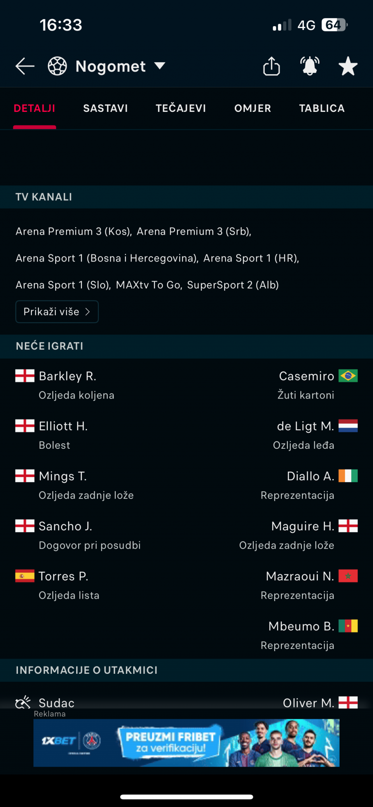Tap the Spain flag beside Torres P.

coord(25,576)
